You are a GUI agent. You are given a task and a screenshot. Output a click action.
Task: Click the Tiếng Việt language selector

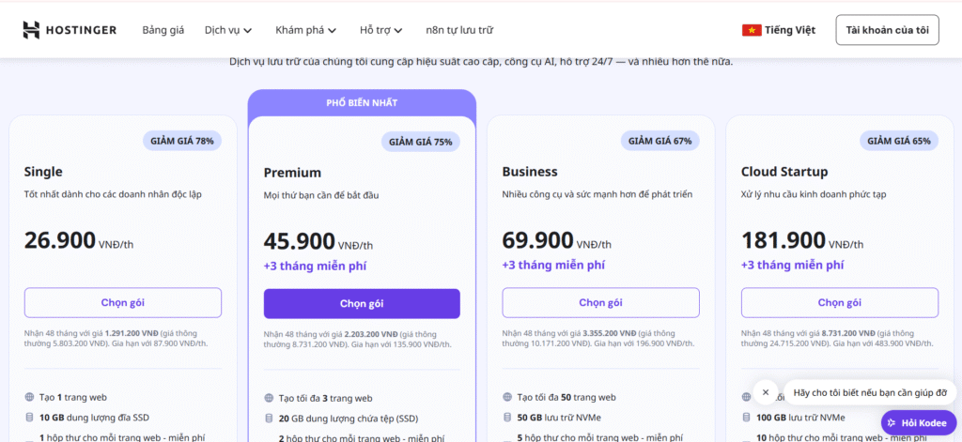778,30
